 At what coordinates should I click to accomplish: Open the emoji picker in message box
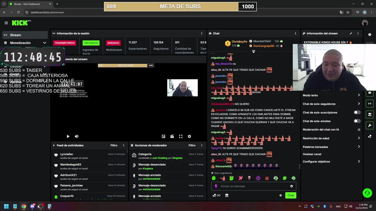(x=292, y=186)
